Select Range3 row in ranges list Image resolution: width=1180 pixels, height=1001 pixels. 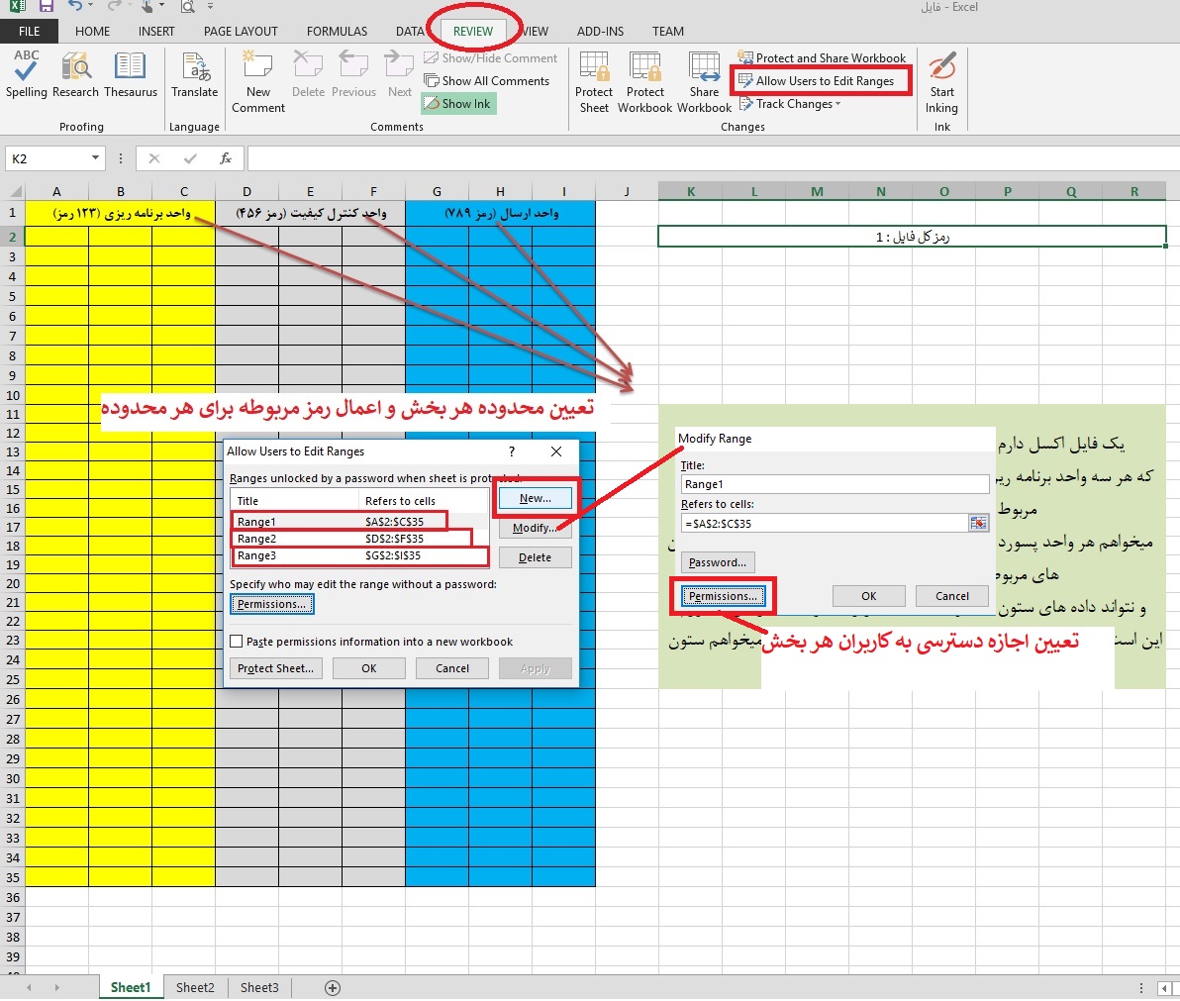coord(359,556)
